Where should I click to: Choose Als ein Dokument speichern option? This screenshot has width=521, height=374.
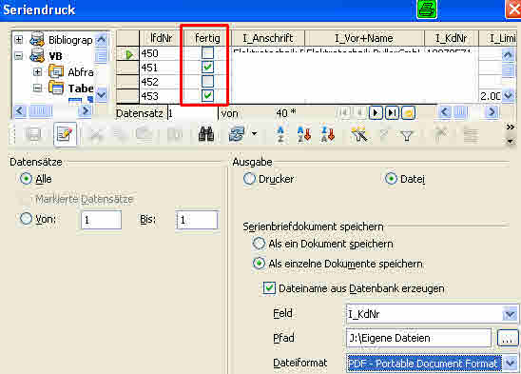click(x=259, y=244)
